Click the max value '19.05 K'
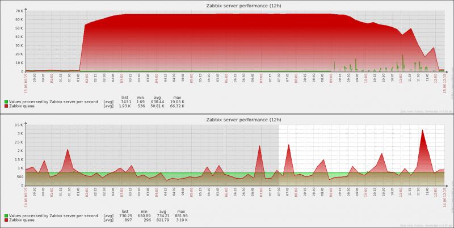This screenshot has height=228, width=454. point(178,102)
